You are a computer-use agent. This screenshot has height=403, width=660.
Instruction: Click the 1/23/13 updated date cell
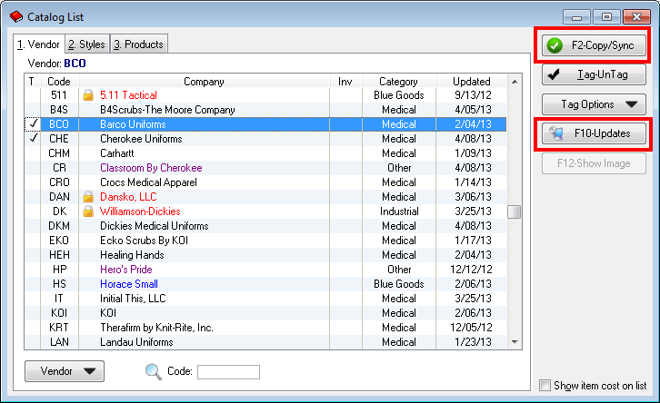(473, 342)
